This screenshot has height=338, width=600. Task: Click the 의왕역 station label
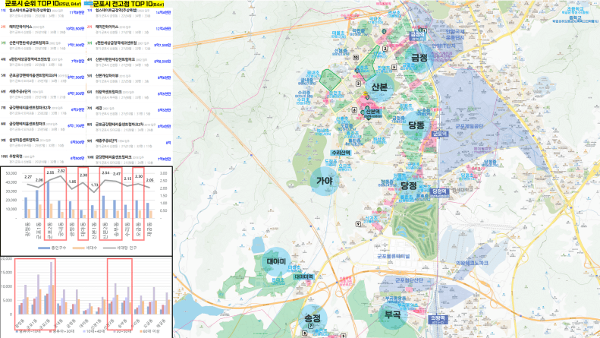pos(438,319)
